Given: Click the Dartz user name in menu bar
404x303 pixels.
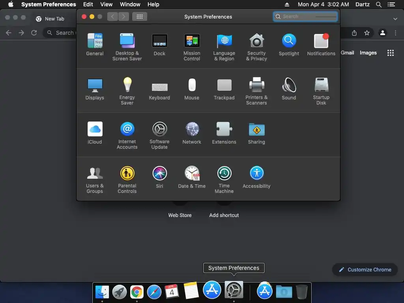Looking at the screenshot, I should (x=362, y=4).
